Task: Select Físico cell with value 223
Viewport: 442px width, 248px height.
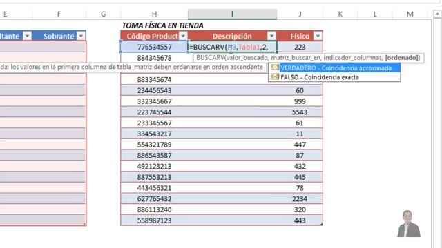Action: [x=300, y=47]
